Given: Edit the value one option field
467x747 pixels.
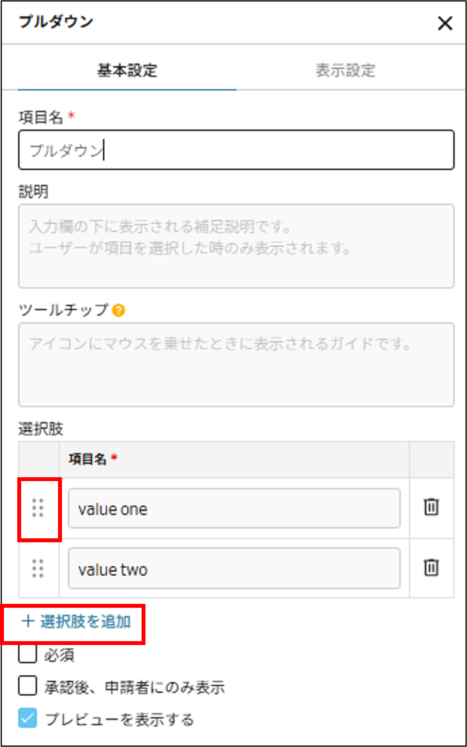Looking at the screenshot, I should 234,508.
